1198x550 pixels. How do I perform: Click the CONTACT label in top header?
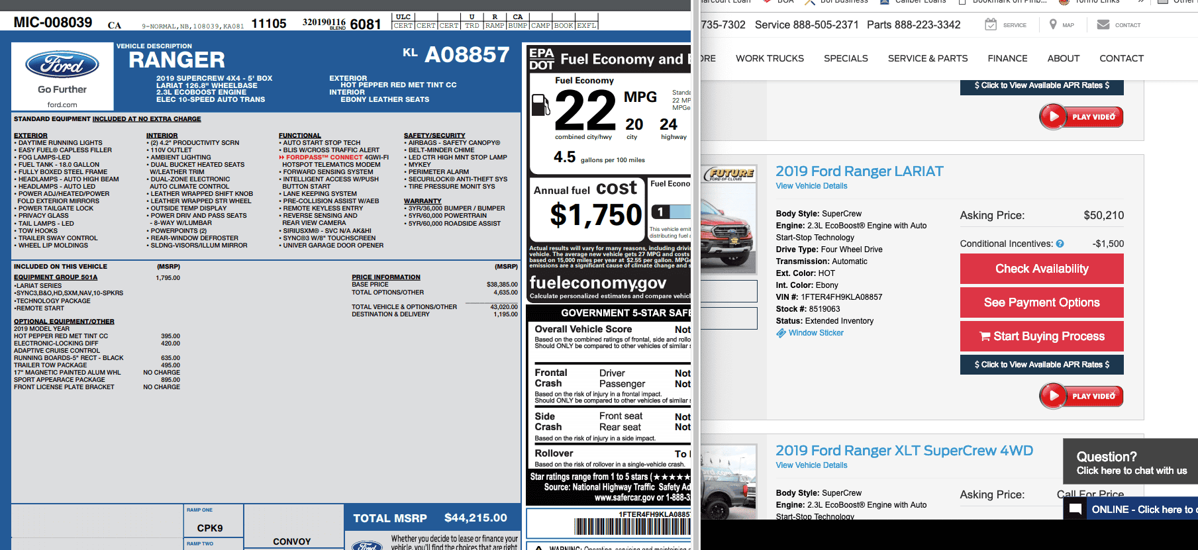click(1128, 25)
